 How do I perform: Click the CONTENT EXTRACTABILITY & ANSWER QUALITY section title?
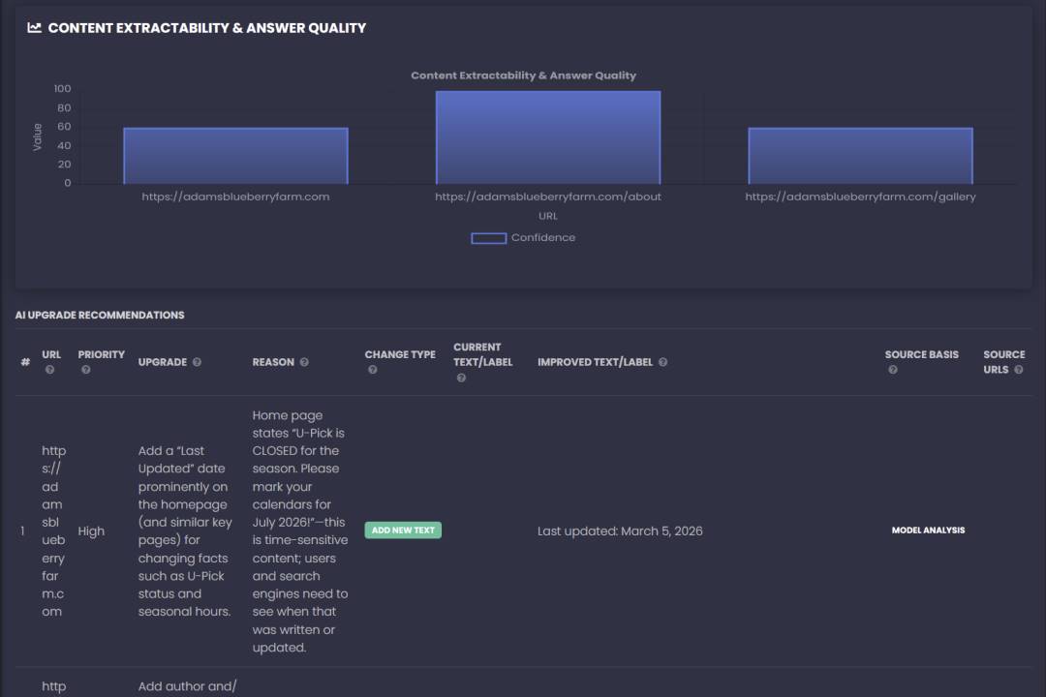pyautogui.click(x=206, y=28)
